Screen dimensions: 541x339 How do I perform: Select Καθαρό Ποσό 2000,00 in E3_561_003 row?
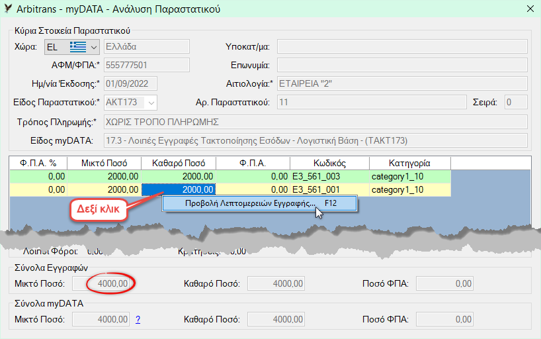coord(179,177)
